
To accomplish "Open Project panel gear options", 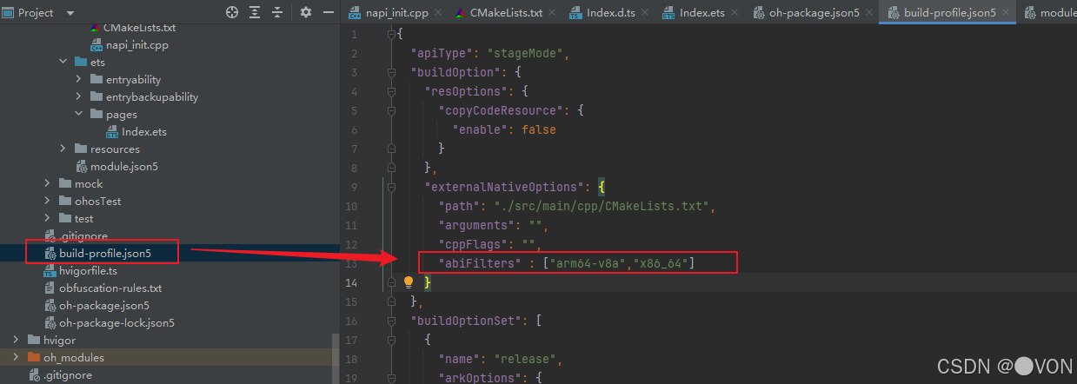I will pyautogui.click(x=306, y=12).
